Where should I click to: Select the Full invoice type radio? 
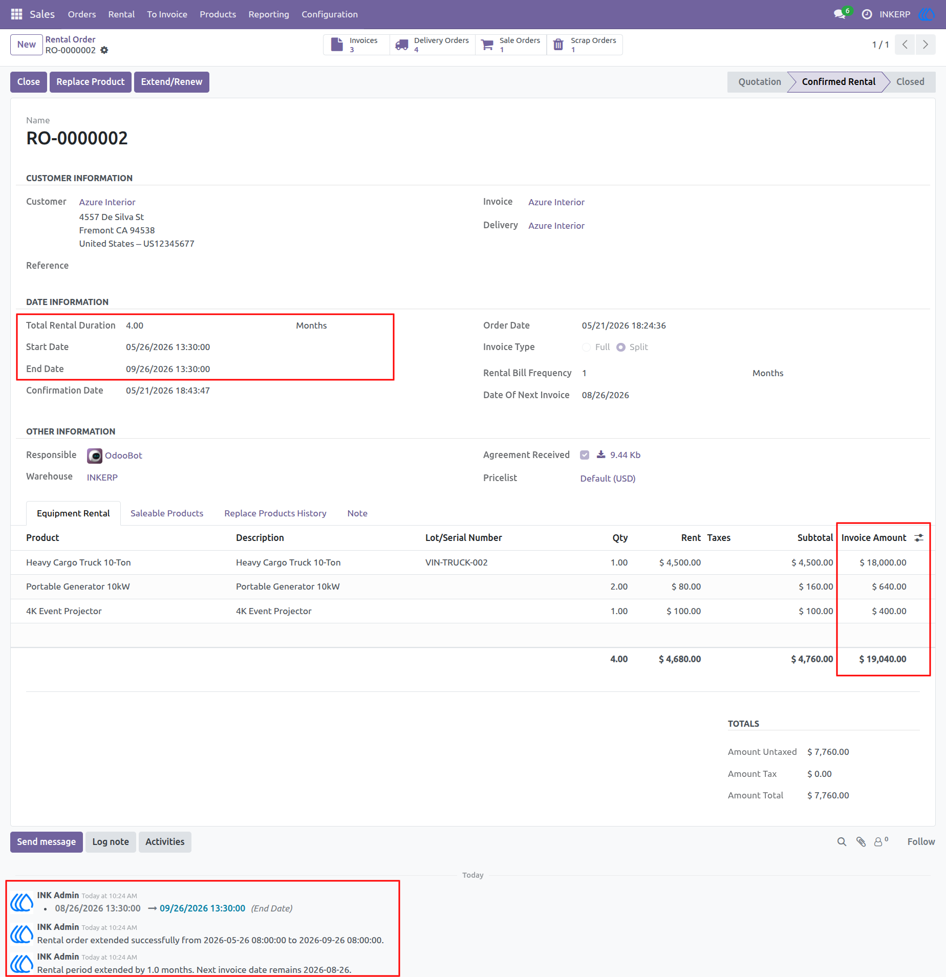click(x=586, y=347)
